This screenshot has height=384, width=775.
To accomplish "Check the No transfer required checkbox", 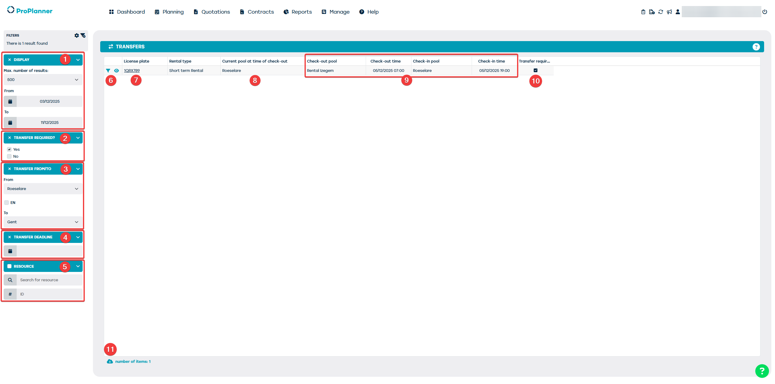I will 9,156.
